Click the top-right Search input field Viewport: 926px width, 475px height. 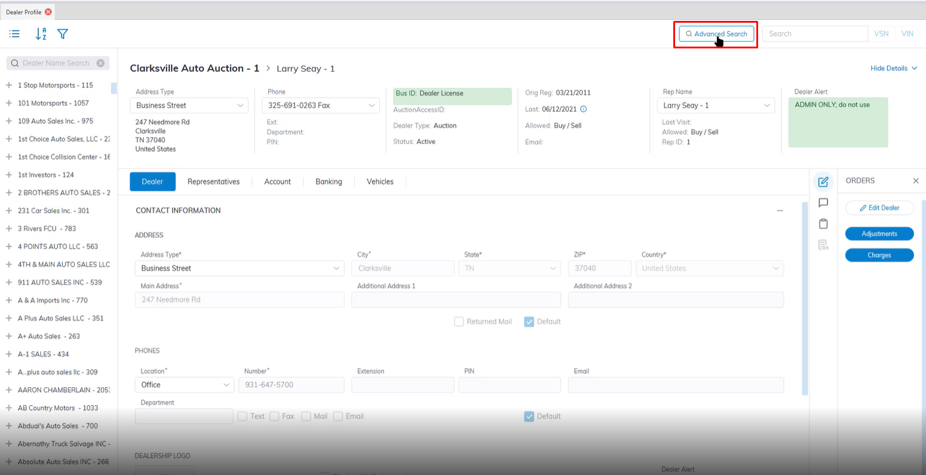[x=814, y=34]
